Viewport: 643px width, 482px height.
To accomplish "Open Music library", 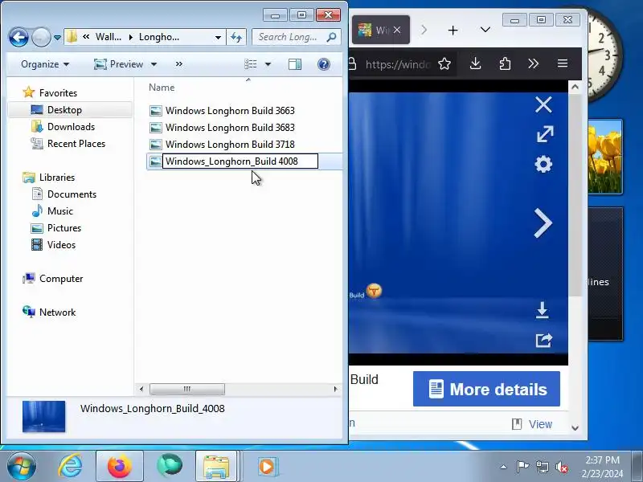I will pyautogui.click(x=59, y=211).
